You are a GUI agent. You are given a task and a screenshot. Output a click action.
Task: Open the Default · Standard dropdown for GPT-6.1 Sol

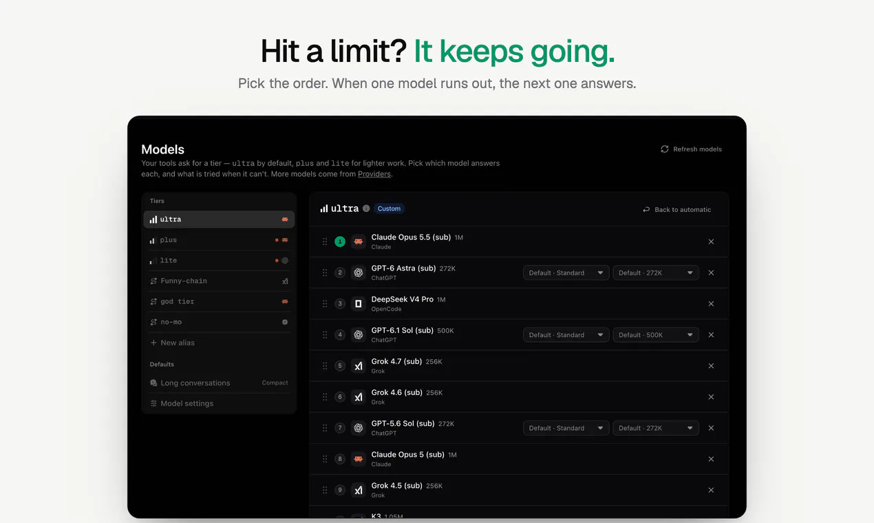click(566, 335)
